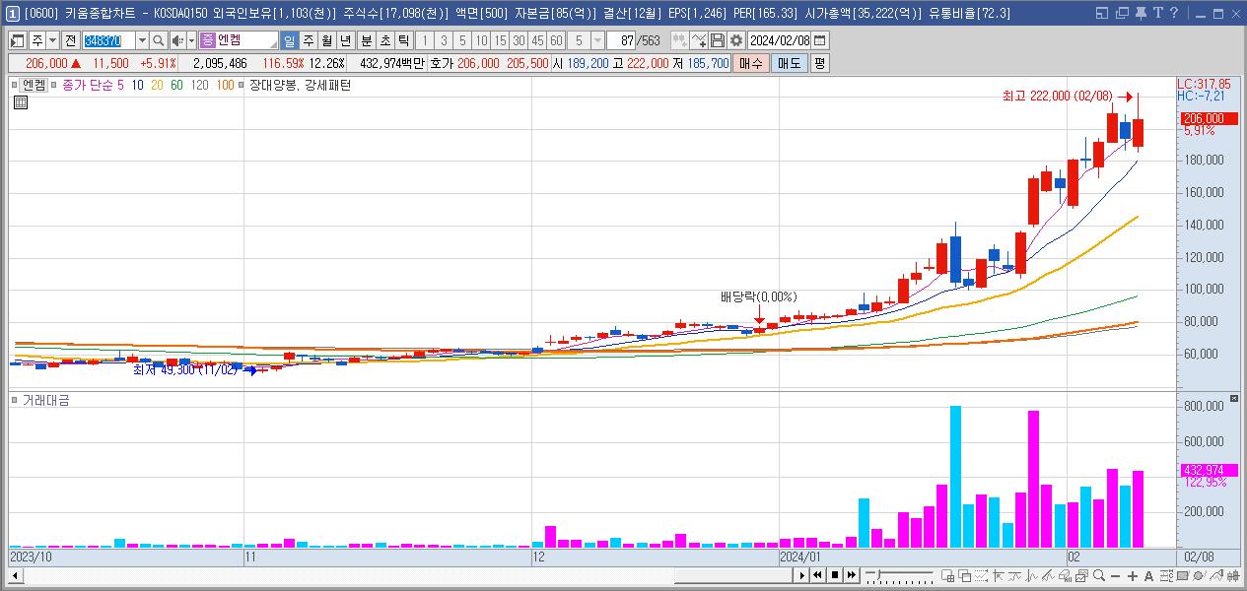Click the scroll-left arrow at chart bottom
The height and width of the screenshot is (591, 1247).
click(x=15, y=575)
